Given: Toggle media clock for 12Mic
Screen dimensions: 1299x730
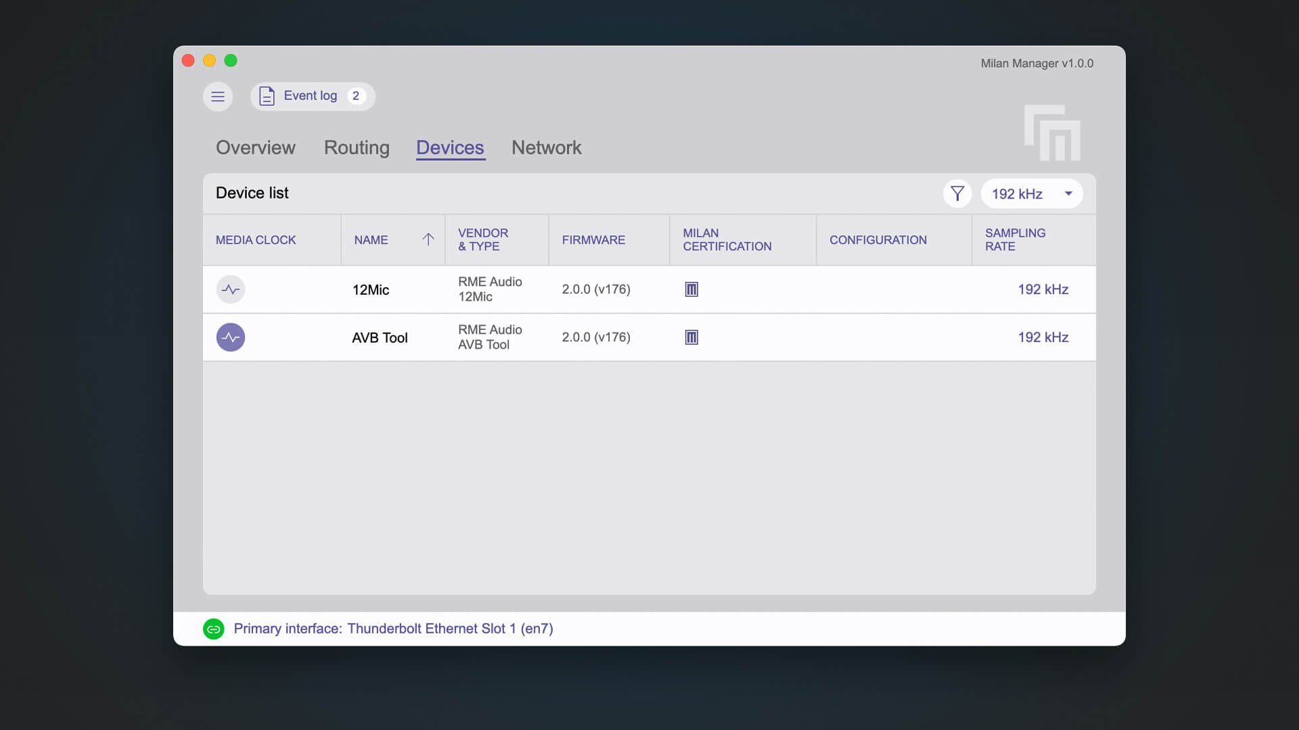Looking at the screenshot, I should coord(231,289).
